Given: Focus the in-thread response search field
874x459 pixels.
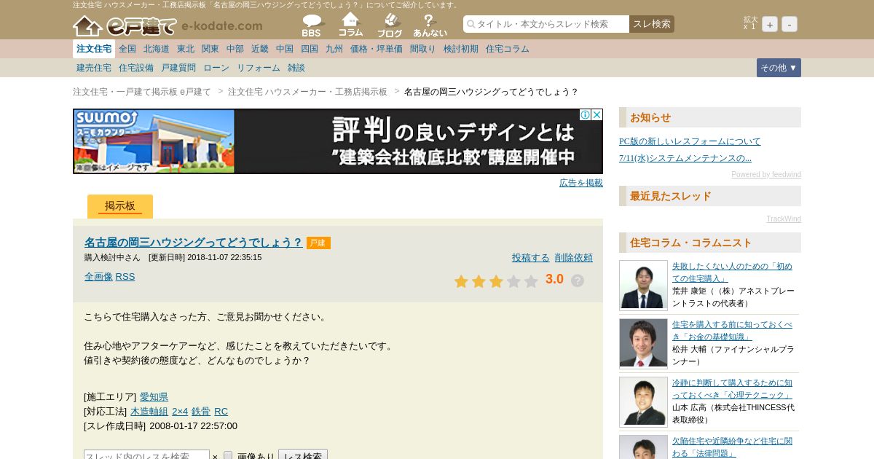Looking at the screenshot, I should click(x=146, y=456).
